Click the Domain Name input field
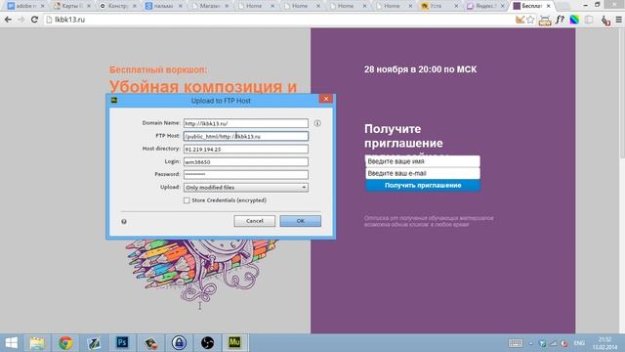Screen dimensions: 625x352 (246, 123)
